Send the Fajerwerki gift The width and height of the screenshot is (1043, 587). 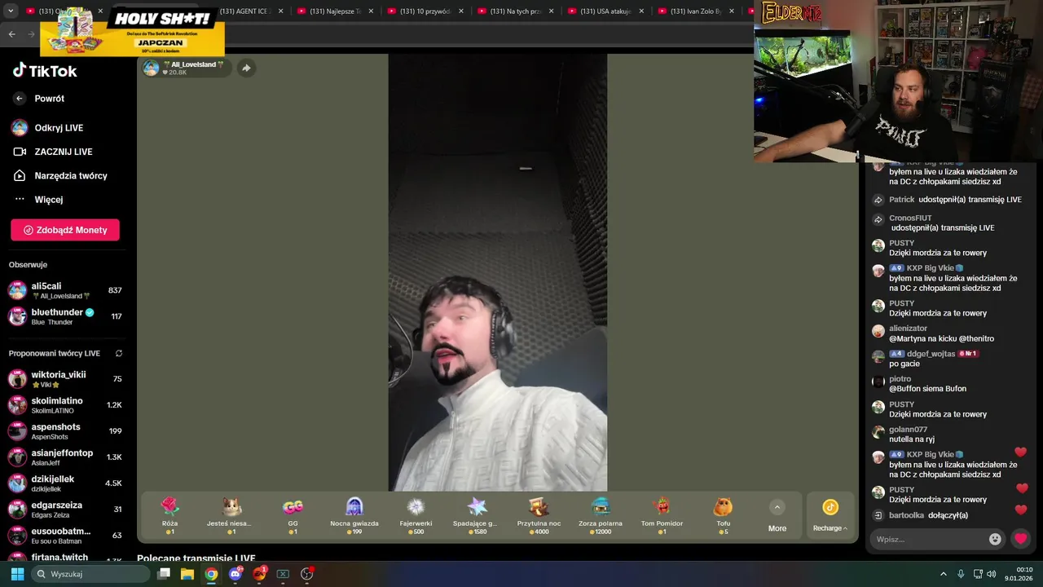(x=416, y=515)
